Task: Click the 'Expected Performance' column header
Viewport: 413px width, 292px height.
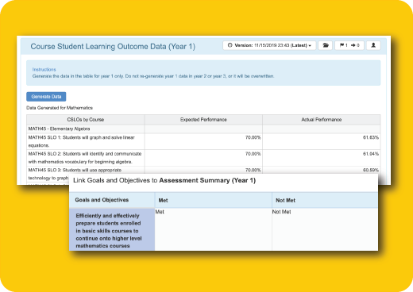Action: tap(203, 120)
